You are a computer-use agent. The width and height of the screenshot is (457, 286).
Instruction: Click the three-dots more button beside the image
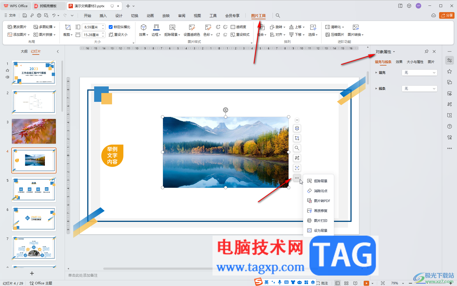click(x=297, y=178)
